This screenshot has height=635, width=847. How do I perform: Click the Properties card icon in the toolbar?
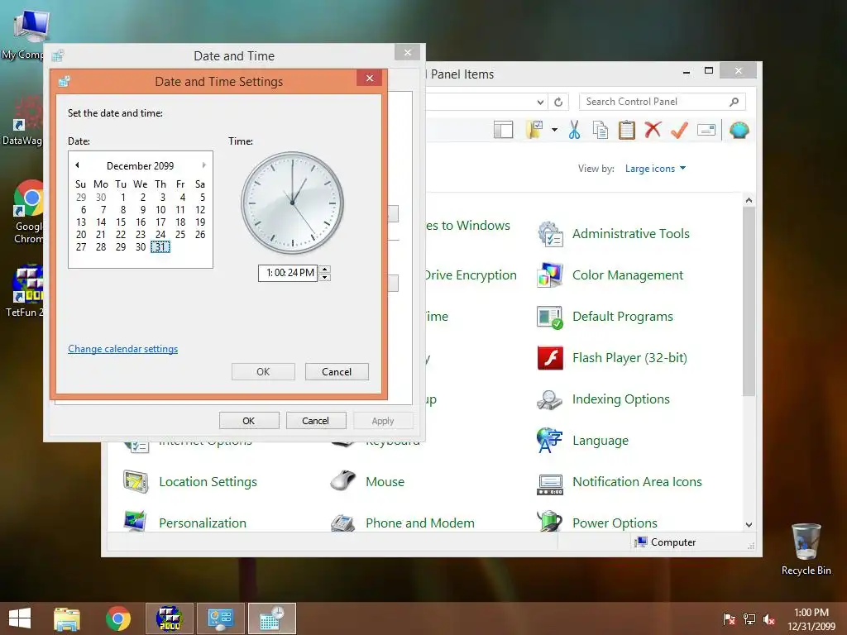[706, 130]
